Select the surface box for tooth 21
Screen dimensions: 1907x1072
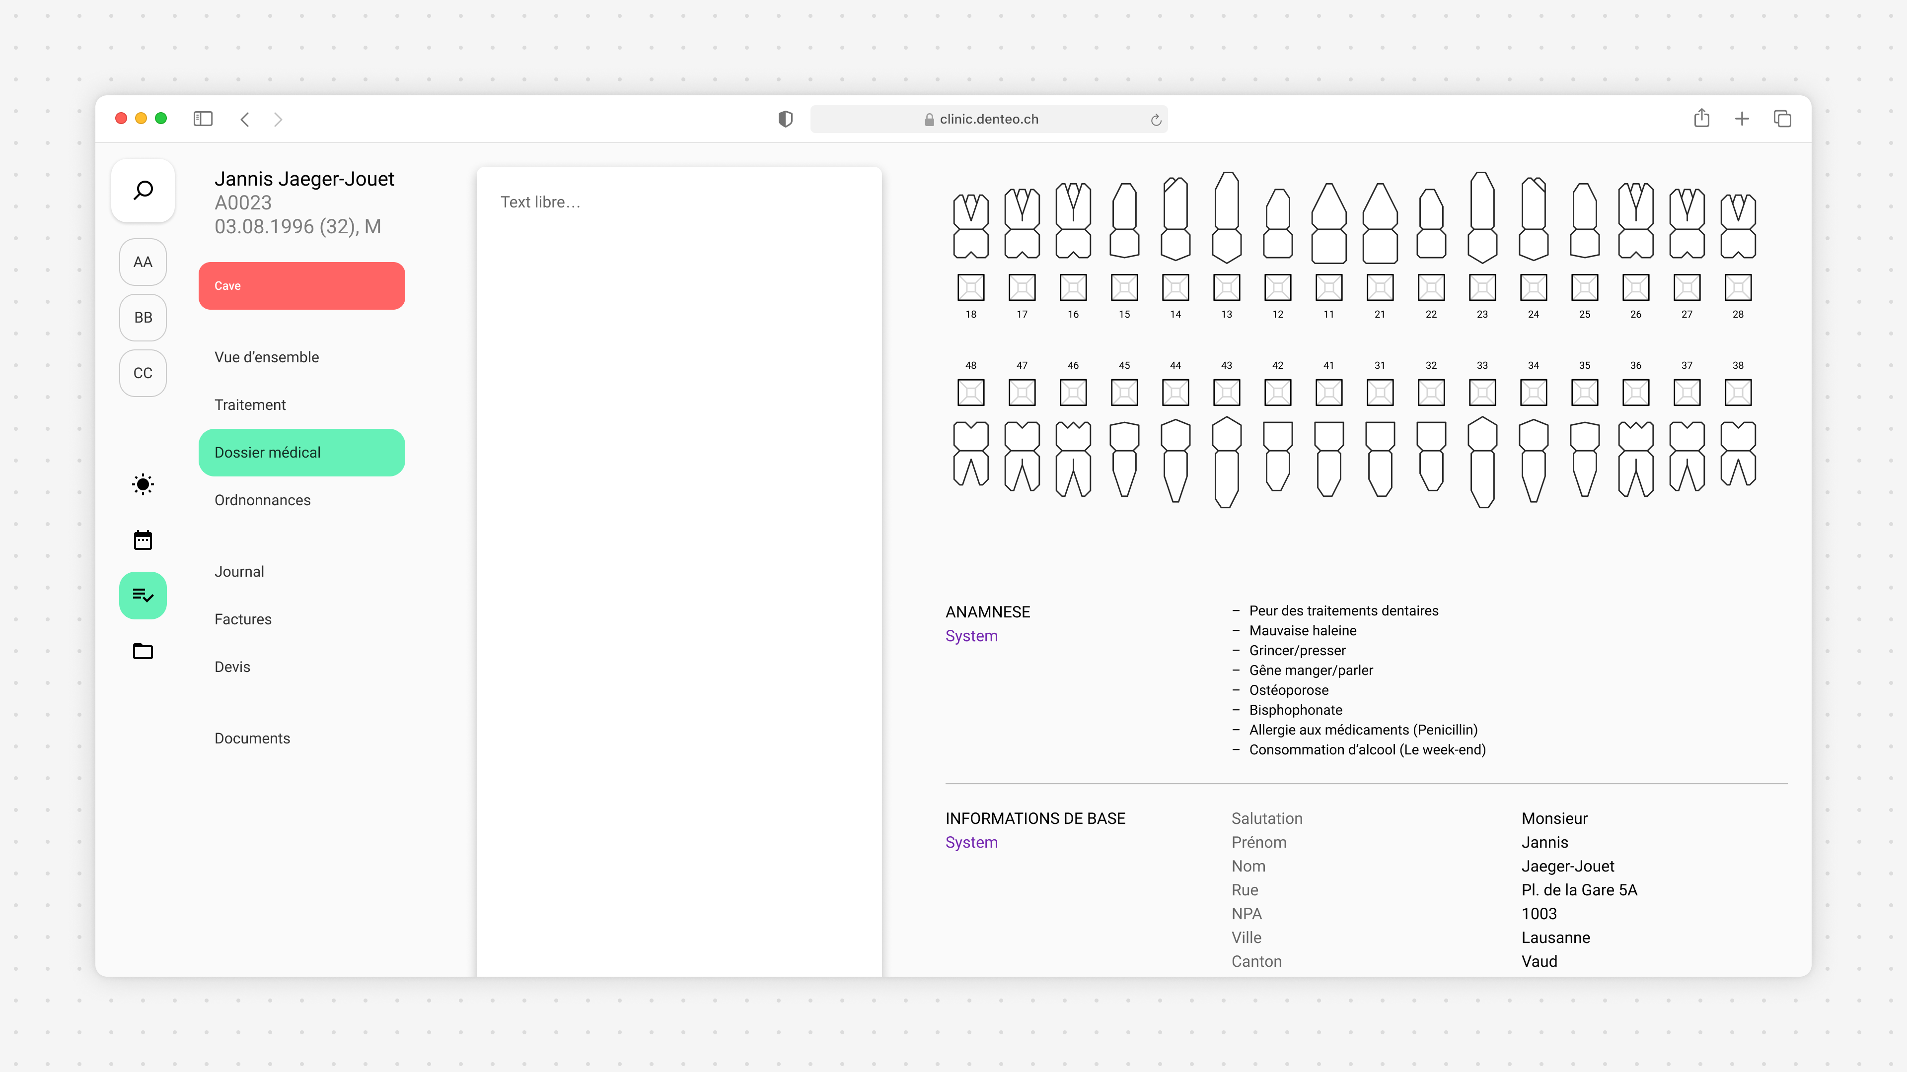click(x=1380, y=287)
